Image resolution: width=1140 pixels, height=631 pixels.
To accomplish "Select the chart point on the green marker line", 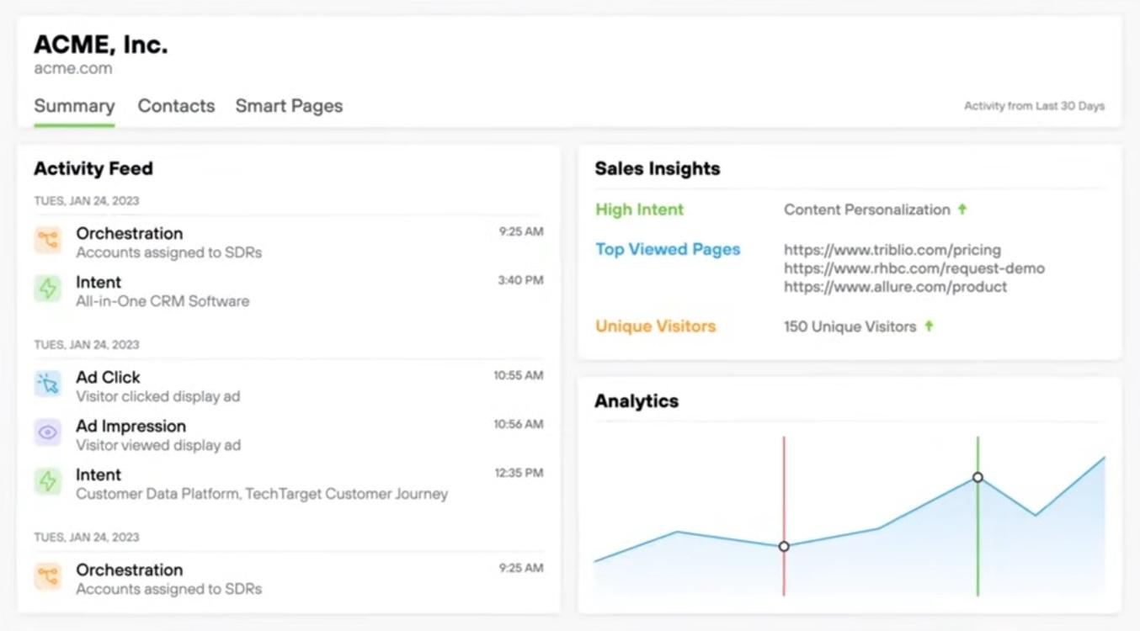I will point(978,477).
